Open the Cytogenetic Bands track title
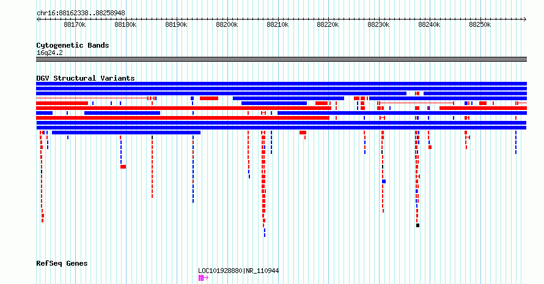The width and height of the screenshot is (544, 284). [x=73, y=45]
